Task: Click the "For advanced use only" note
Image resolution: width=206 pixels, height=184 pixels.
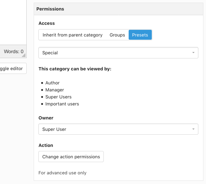Action: 62,173
